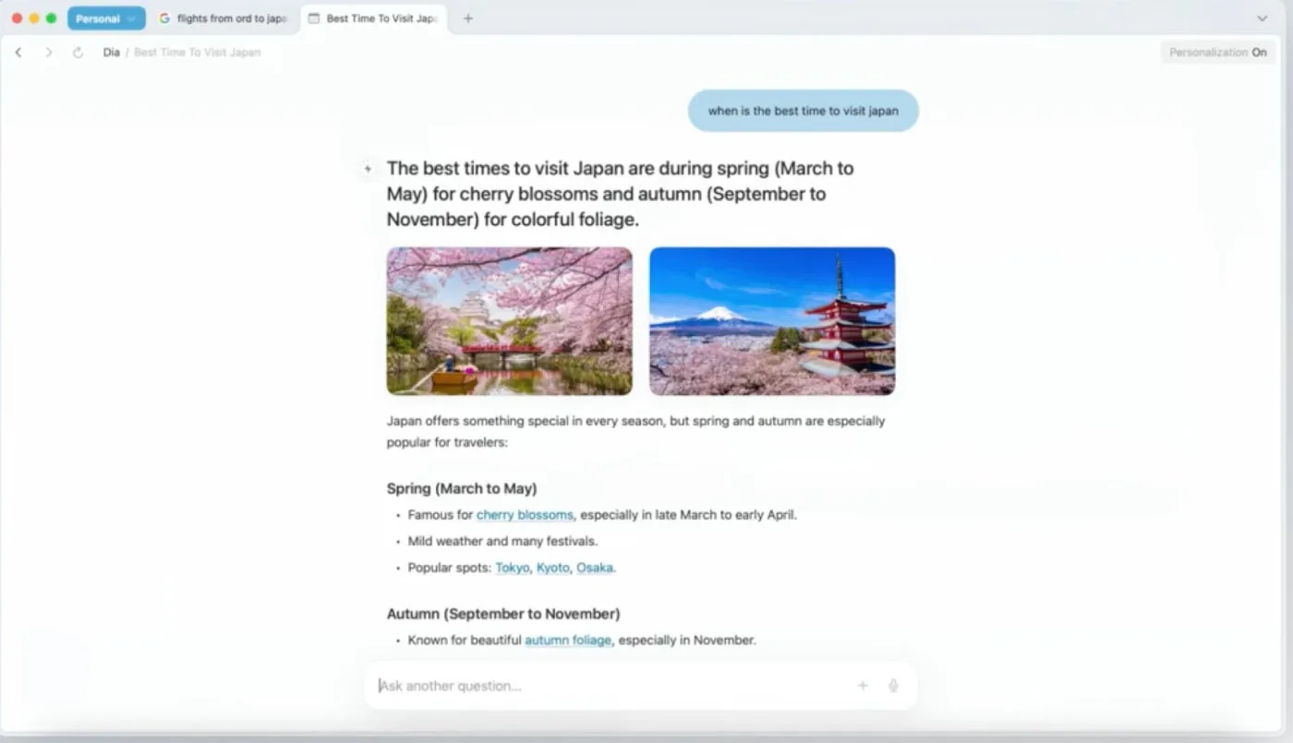The image size is (1293, 743).
Task: Open the cherry blossoms link
Action: click(525, 515)
